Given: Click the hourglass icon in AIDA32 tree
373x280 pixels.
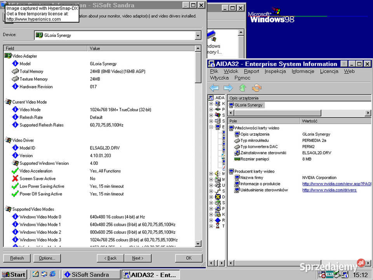Looking at the screenshot, I should click(x=218, y=226).
